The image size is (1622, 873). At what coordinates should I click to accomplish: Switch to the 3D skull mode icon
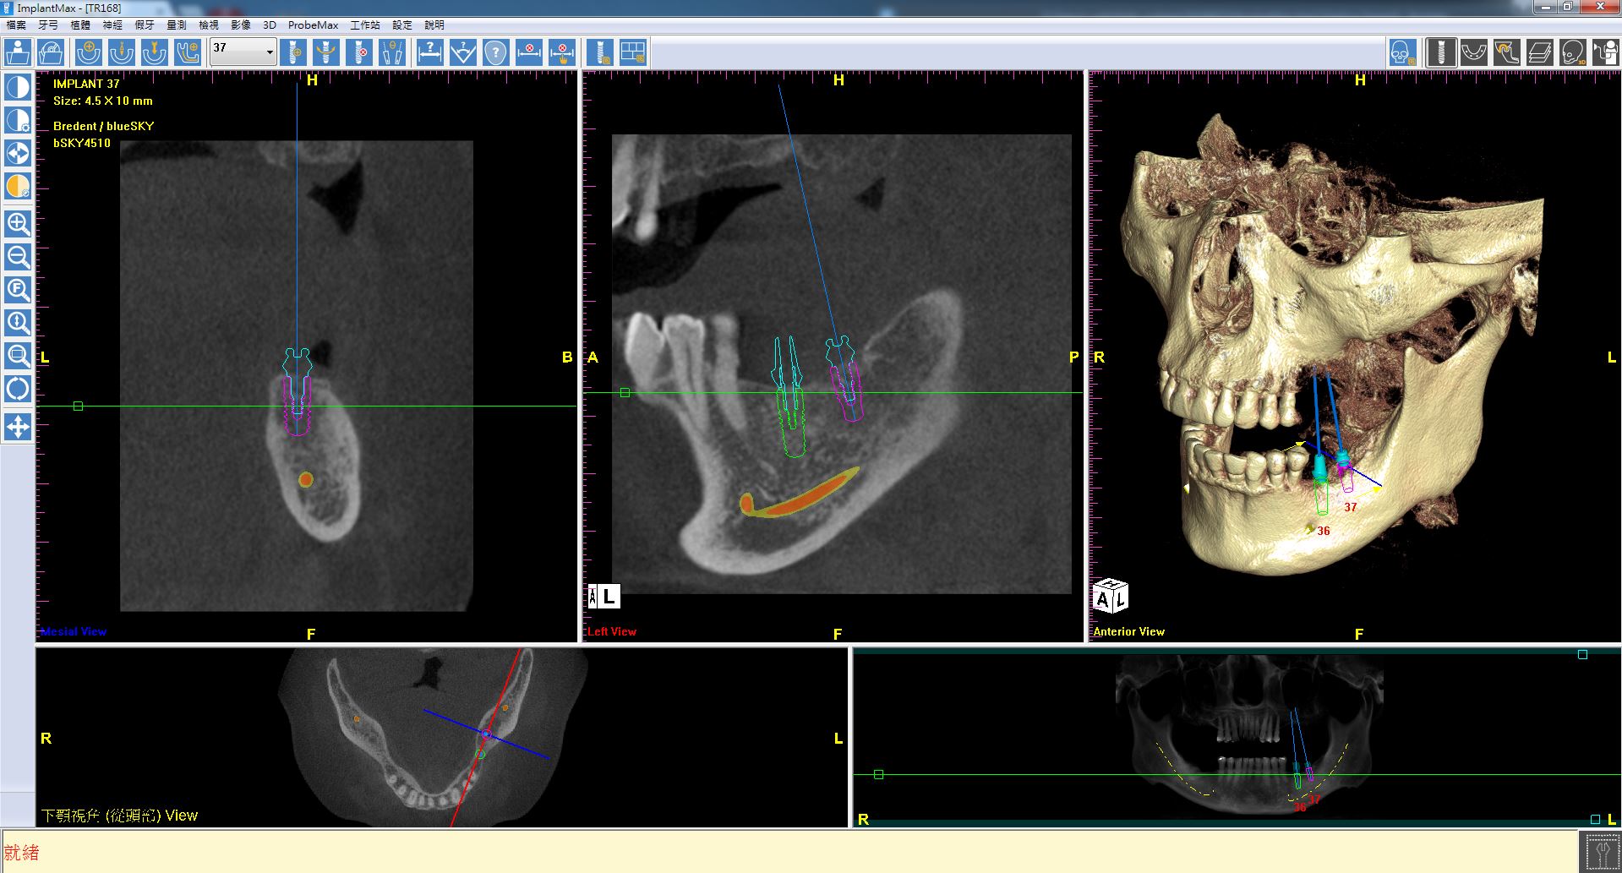coord(1573,53)
